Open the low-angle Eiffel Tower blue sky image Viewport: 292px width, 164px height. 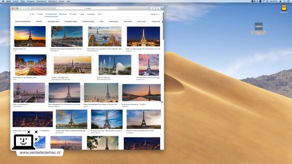point(107,119)
